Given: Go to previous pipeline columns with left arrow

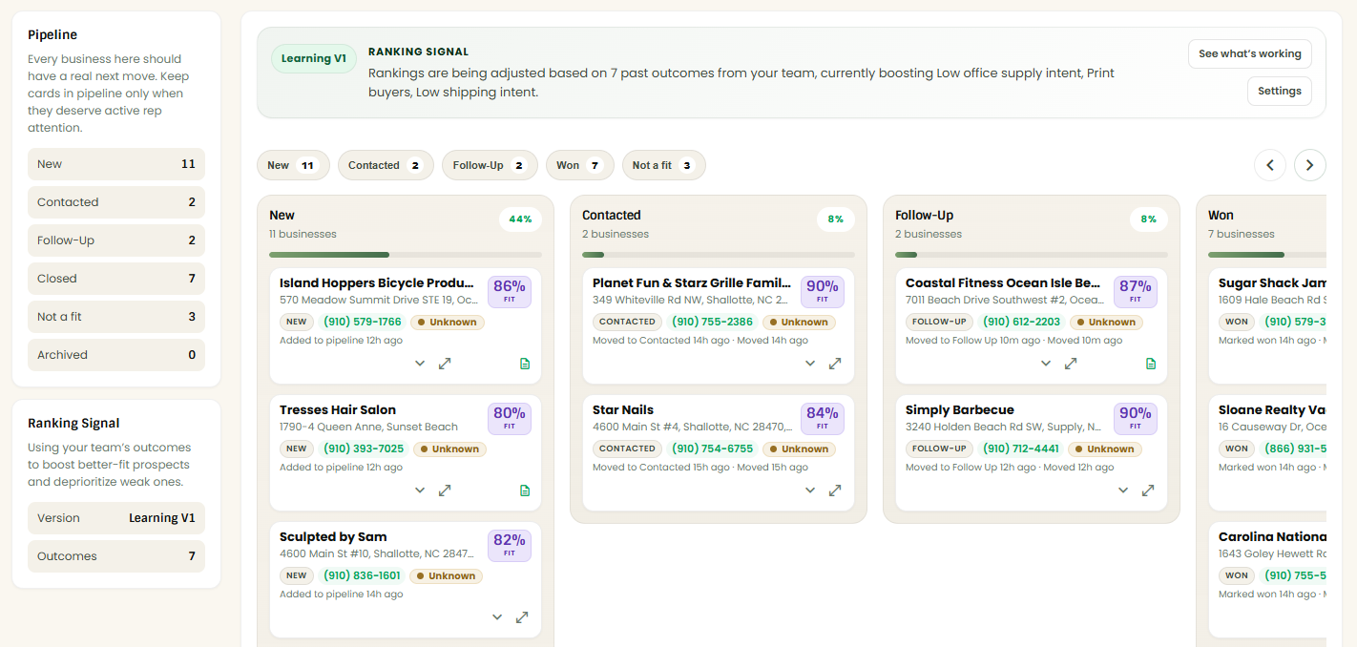Looking at the screenshot, I should [1270, 165].
